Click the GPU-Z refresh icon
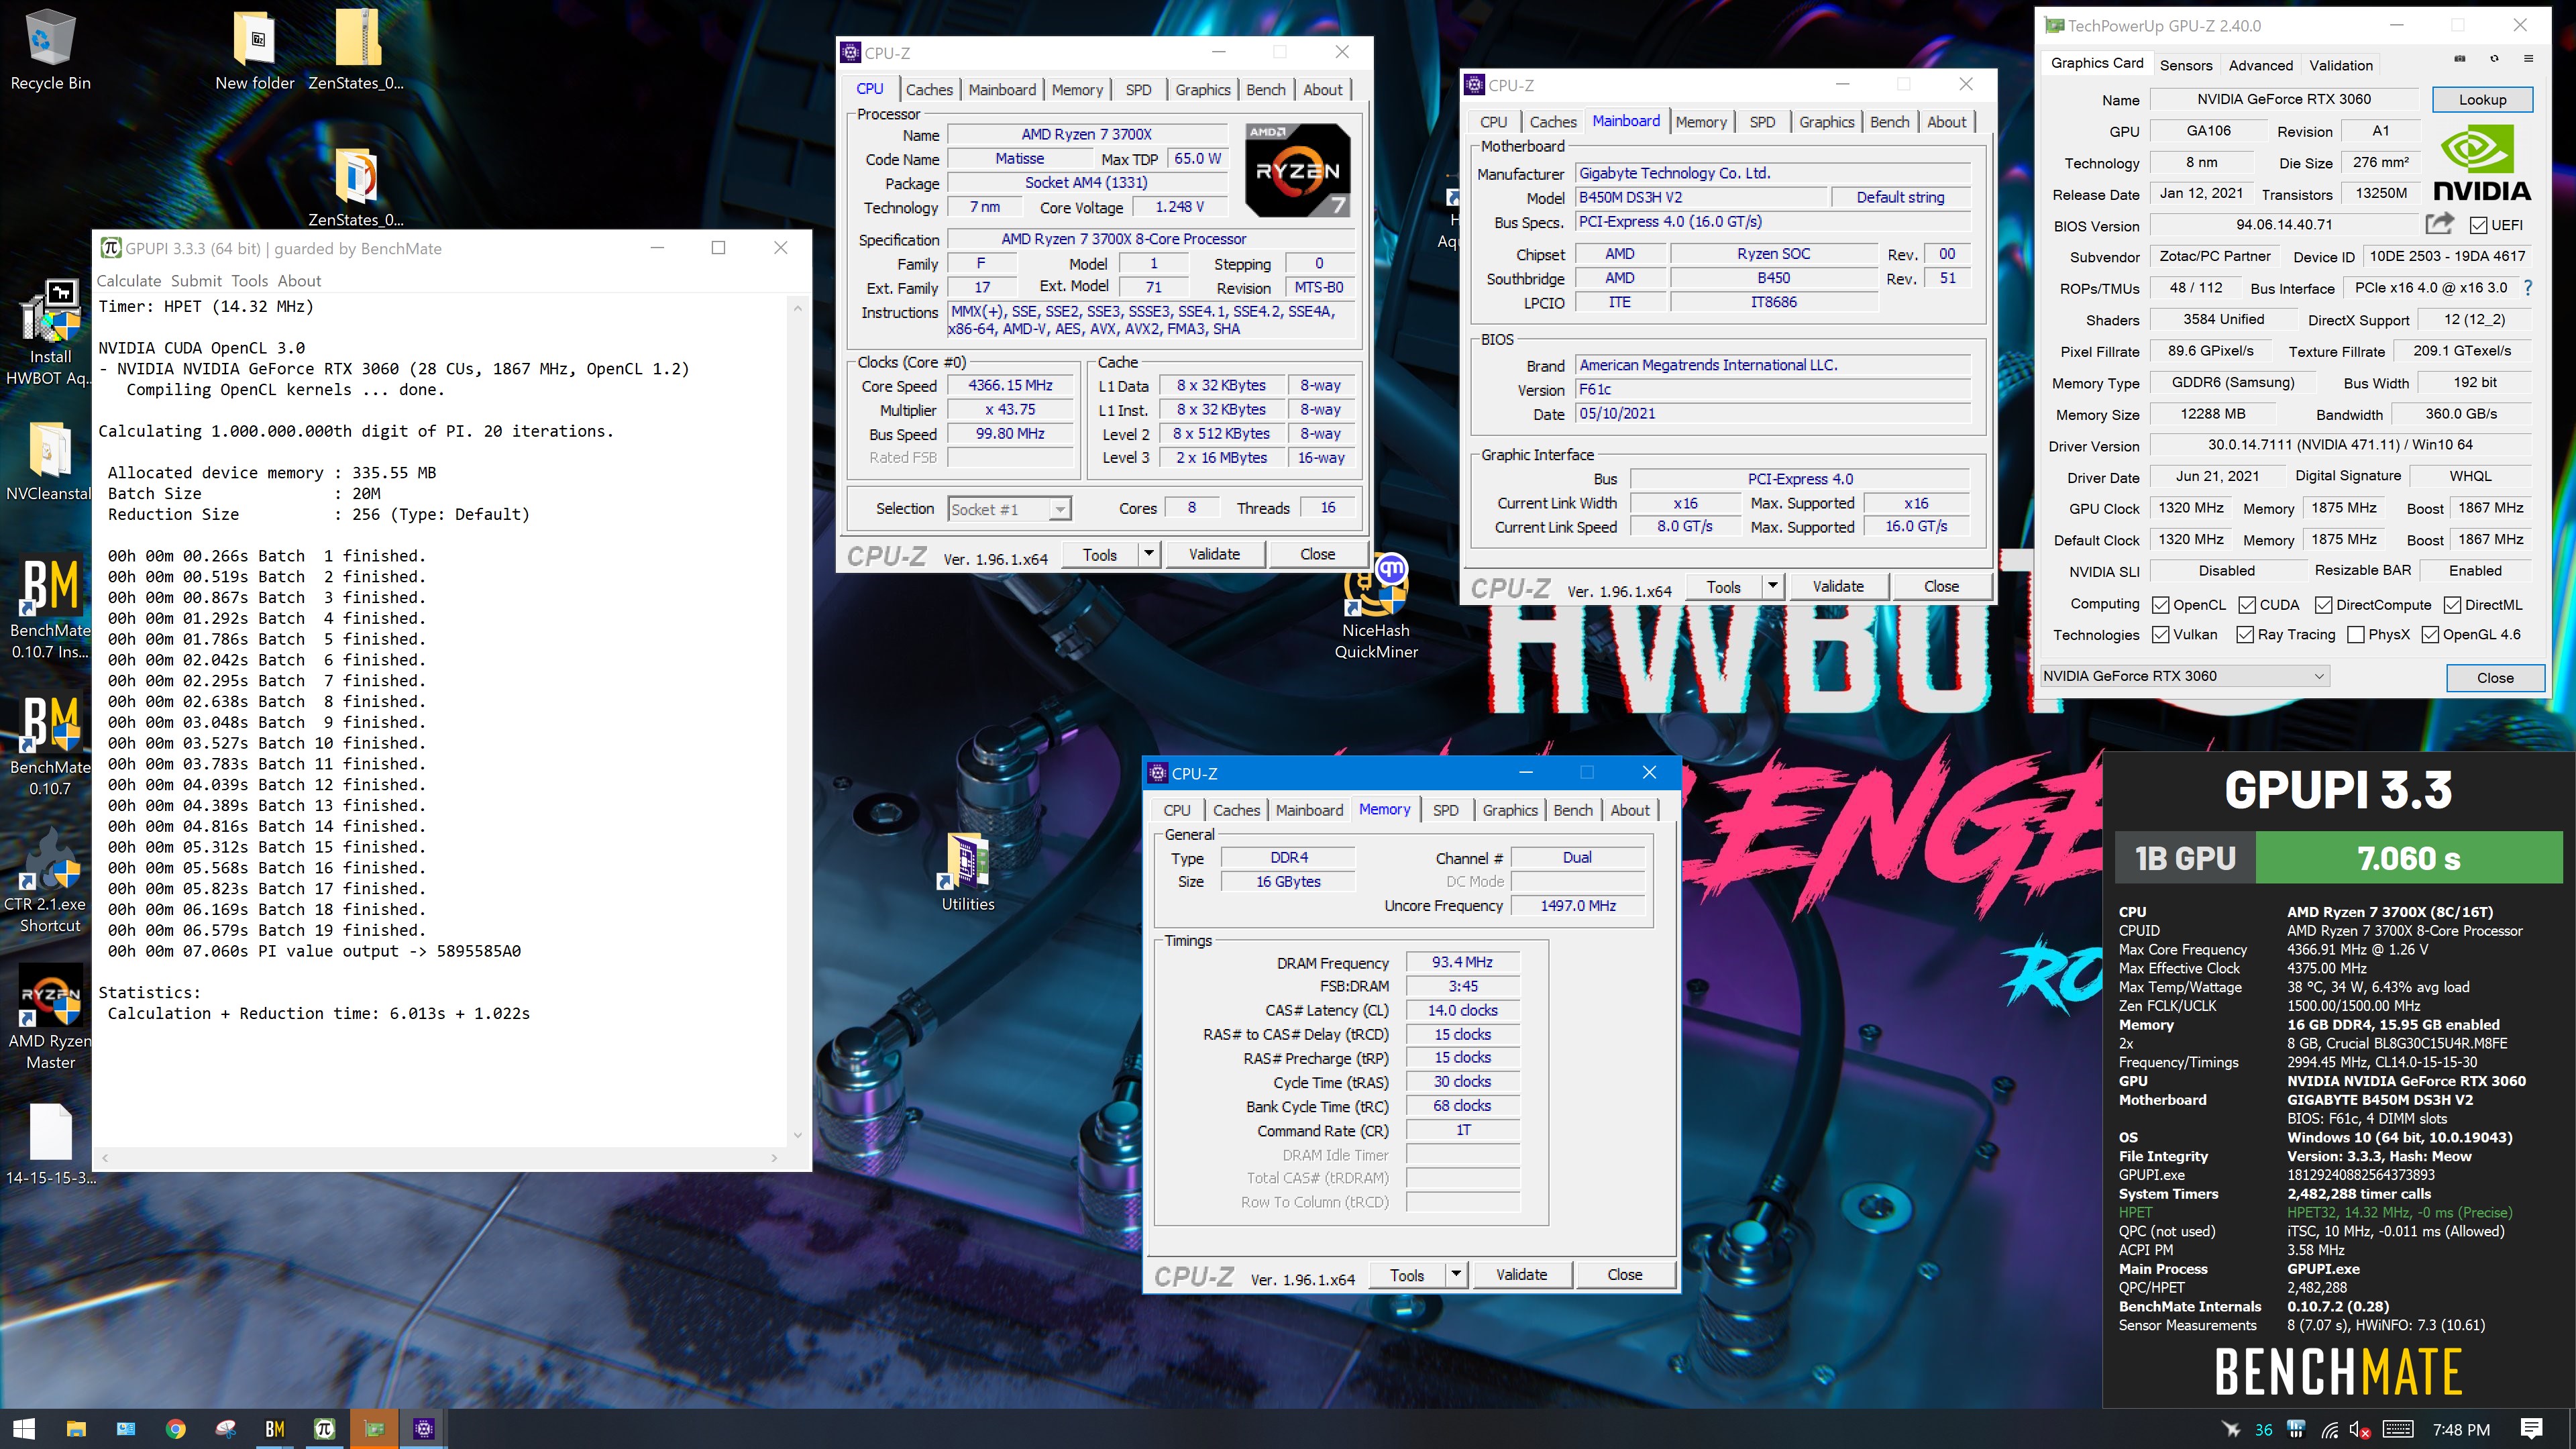Screen dimensions: 2576x1449 (x=2494, y=59)
